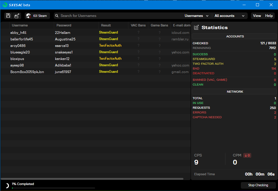Click the BANNED (VAC, GAME) label
The height and width of the screenshot is (191, 278).
coord(210,80)
